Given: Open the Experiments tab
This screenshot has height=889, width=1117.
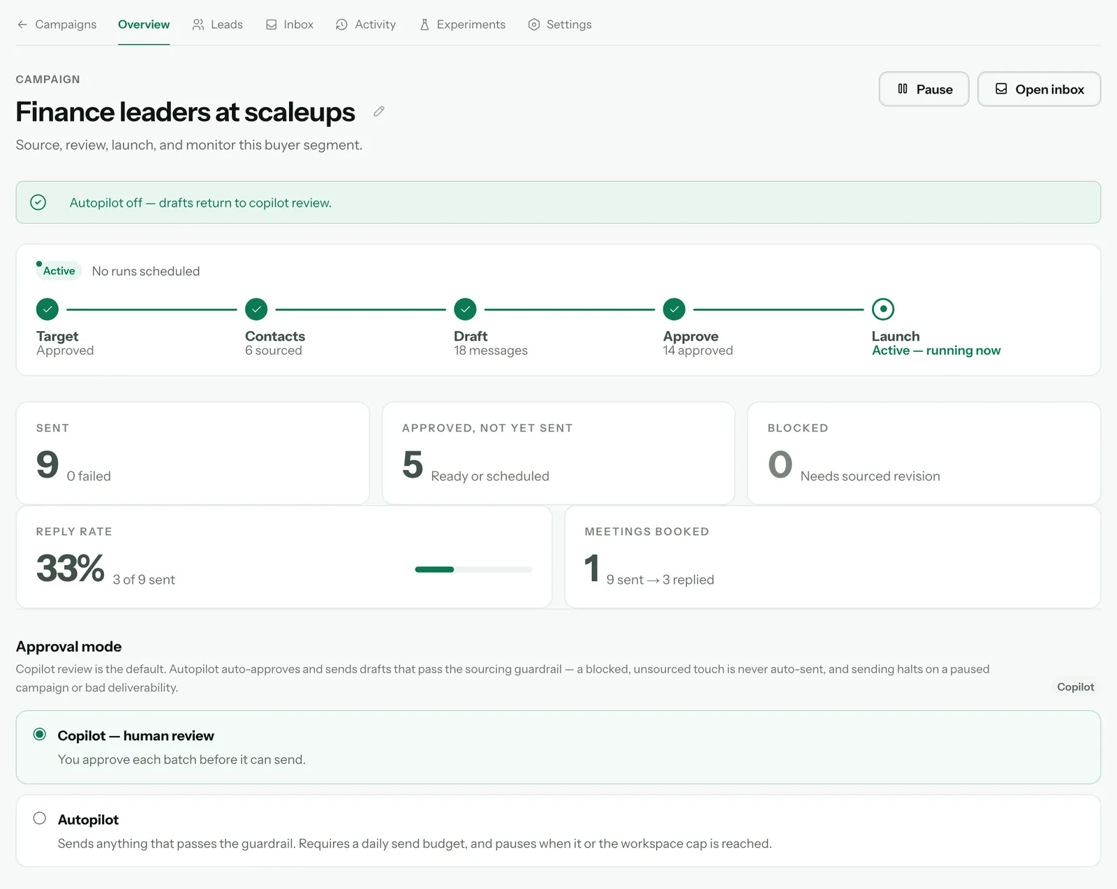Looking at the screenshot, I should tap(462, 24).
